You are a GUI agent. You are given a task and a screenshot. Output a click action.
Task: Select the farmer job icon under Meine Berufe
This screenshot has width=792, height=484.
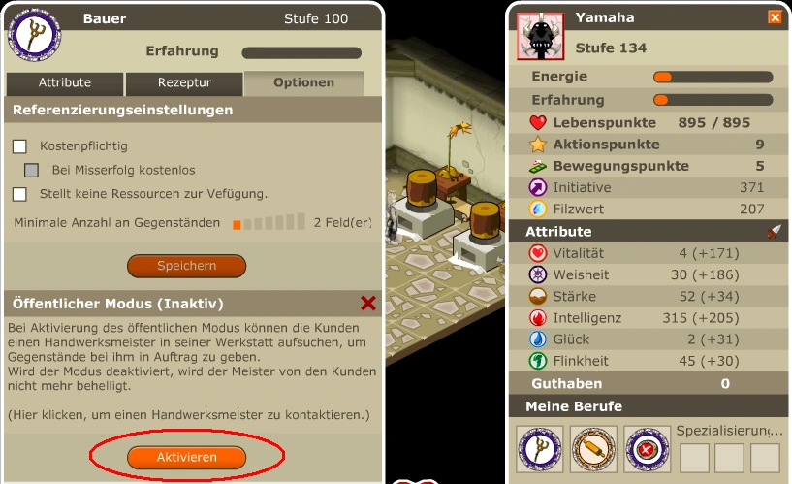coord(540,449)
